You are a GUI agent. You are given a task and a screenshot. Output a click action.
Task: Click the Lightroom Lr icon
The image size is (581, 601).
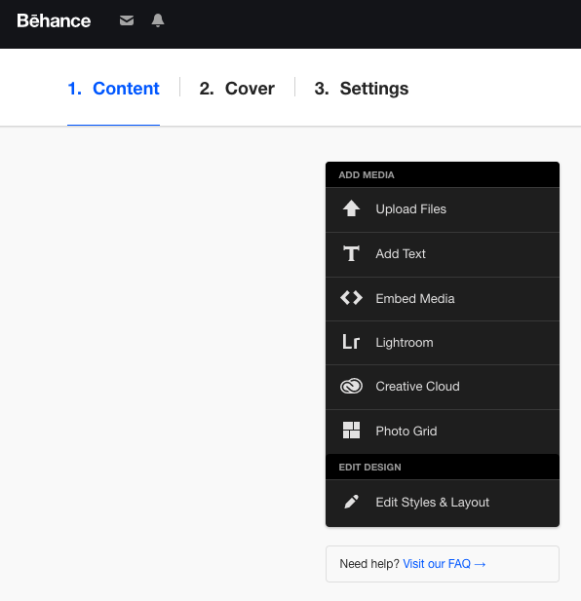click(351, 342)
